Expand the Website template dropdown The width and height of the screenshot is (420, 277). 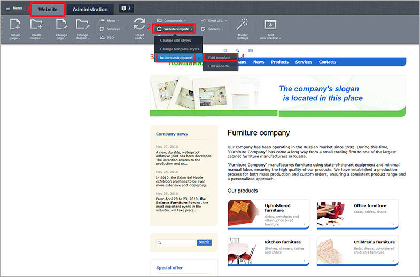click(175, 29)
